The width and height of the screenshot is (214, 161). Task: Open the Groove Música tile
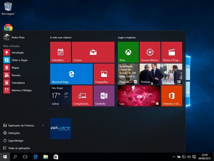click(x=150, y=52)
